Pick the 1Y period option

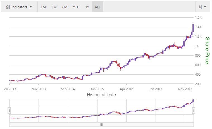[x=87, y=7]
